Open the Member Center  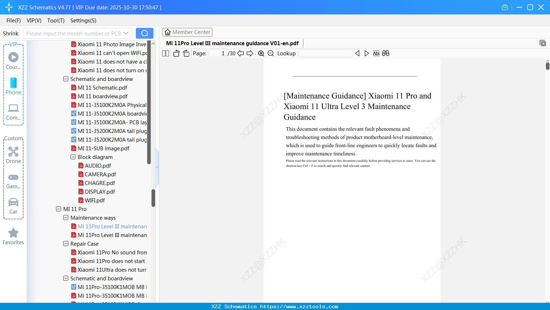click(x=187, y=32)
